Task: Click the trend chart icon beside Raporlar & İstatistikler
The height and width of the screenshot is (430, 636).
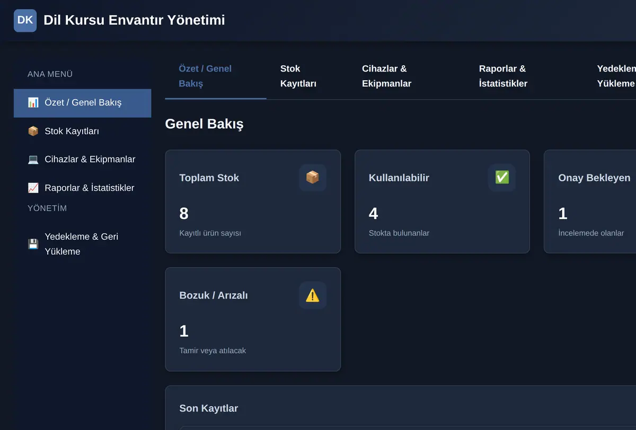Action: [33, 188]
